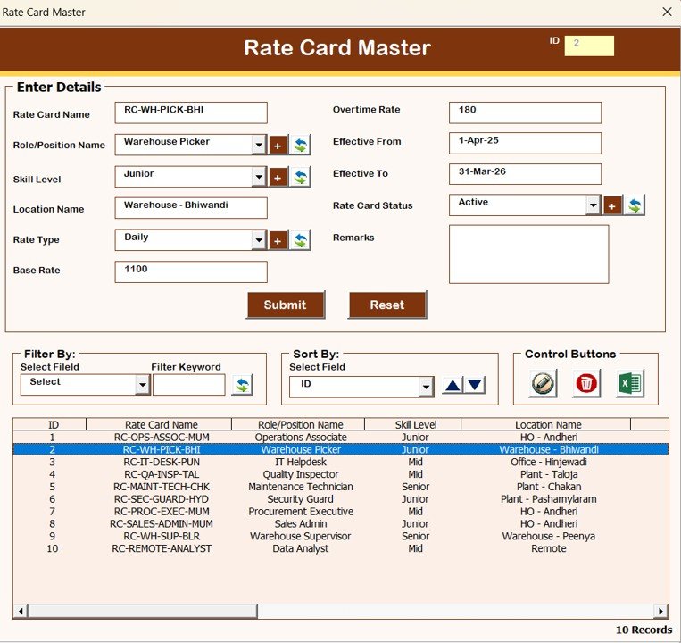Click the add button beside Rate Card Status
The image size is (681, 643).
pyautogui.click(x=613, y=206)
